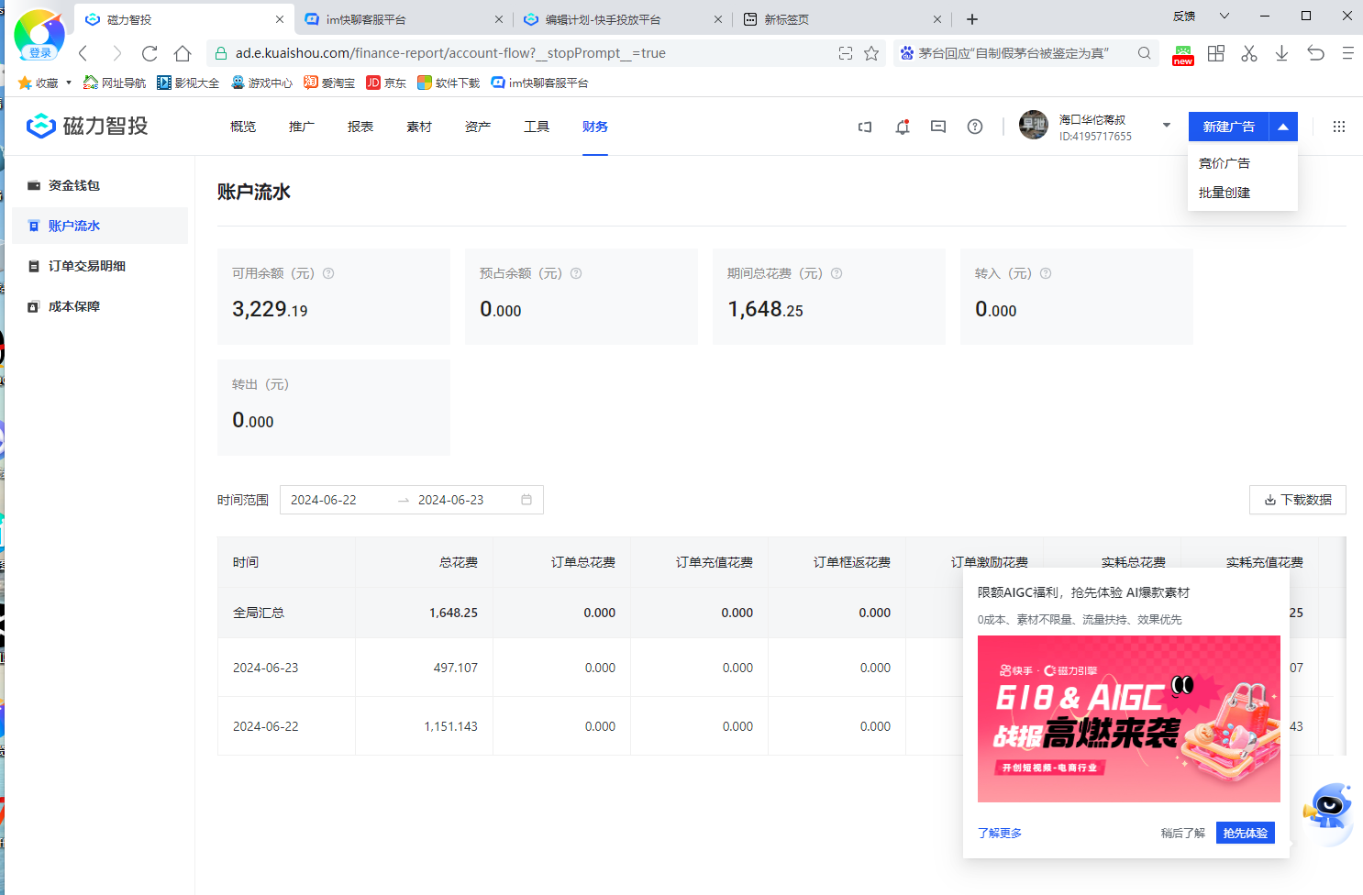This screenshot has width=1363, height=895.
Task: Open the message chat icon in header
Action: [938, 127]
